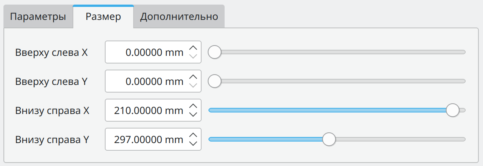The image size is (483, 166).
Task: Select the Размер tab
Action: (103, 17)
